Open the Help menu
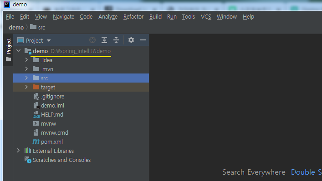Image resolution: width=322 pixels, height=181 pixels. pyautogui.click(x=248, y=17)
